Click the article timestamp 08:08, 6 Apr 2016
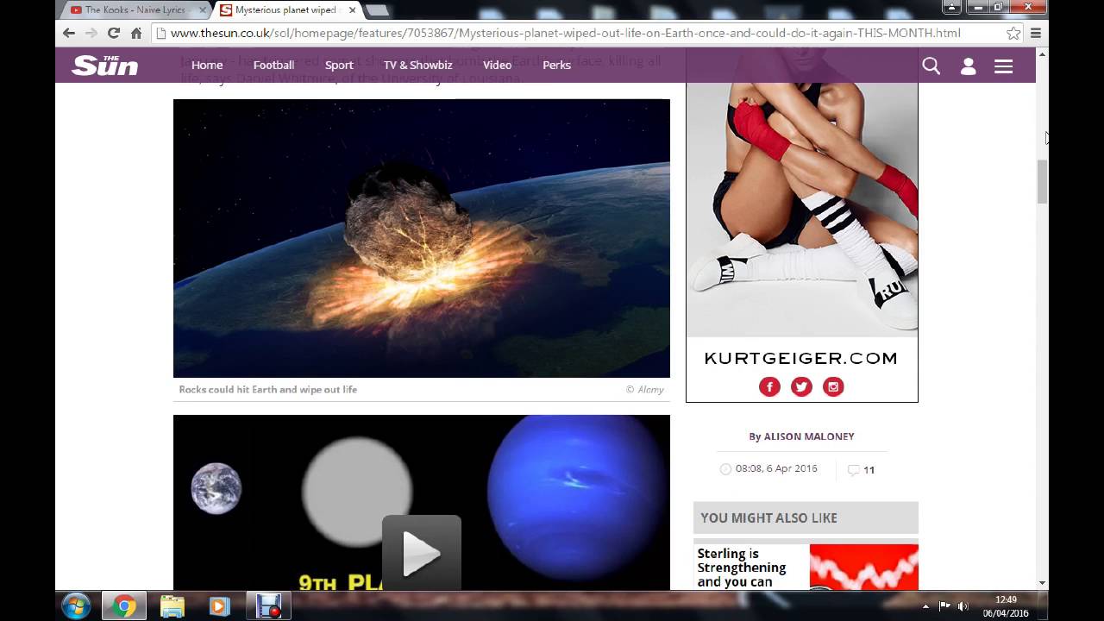This screenshot has width=1104, height=621. pos(775,468)
